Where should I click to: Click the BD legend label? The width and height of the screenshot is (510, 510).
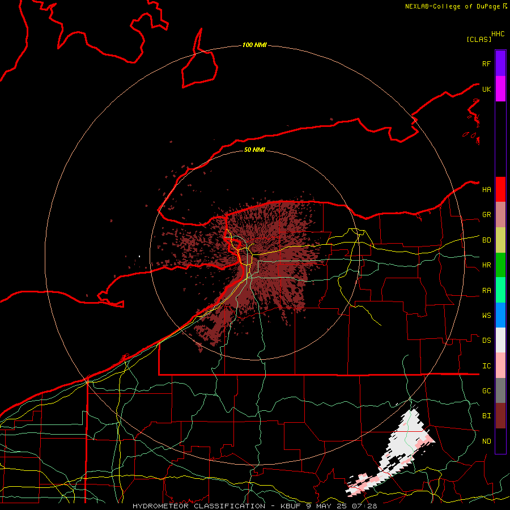pos(486,240)
